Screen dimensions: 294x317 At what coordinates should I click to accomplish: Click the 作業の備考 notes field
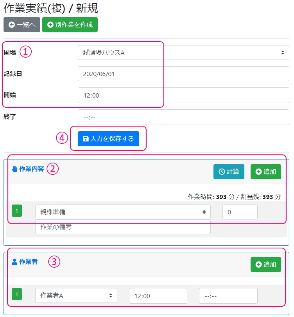123,227
